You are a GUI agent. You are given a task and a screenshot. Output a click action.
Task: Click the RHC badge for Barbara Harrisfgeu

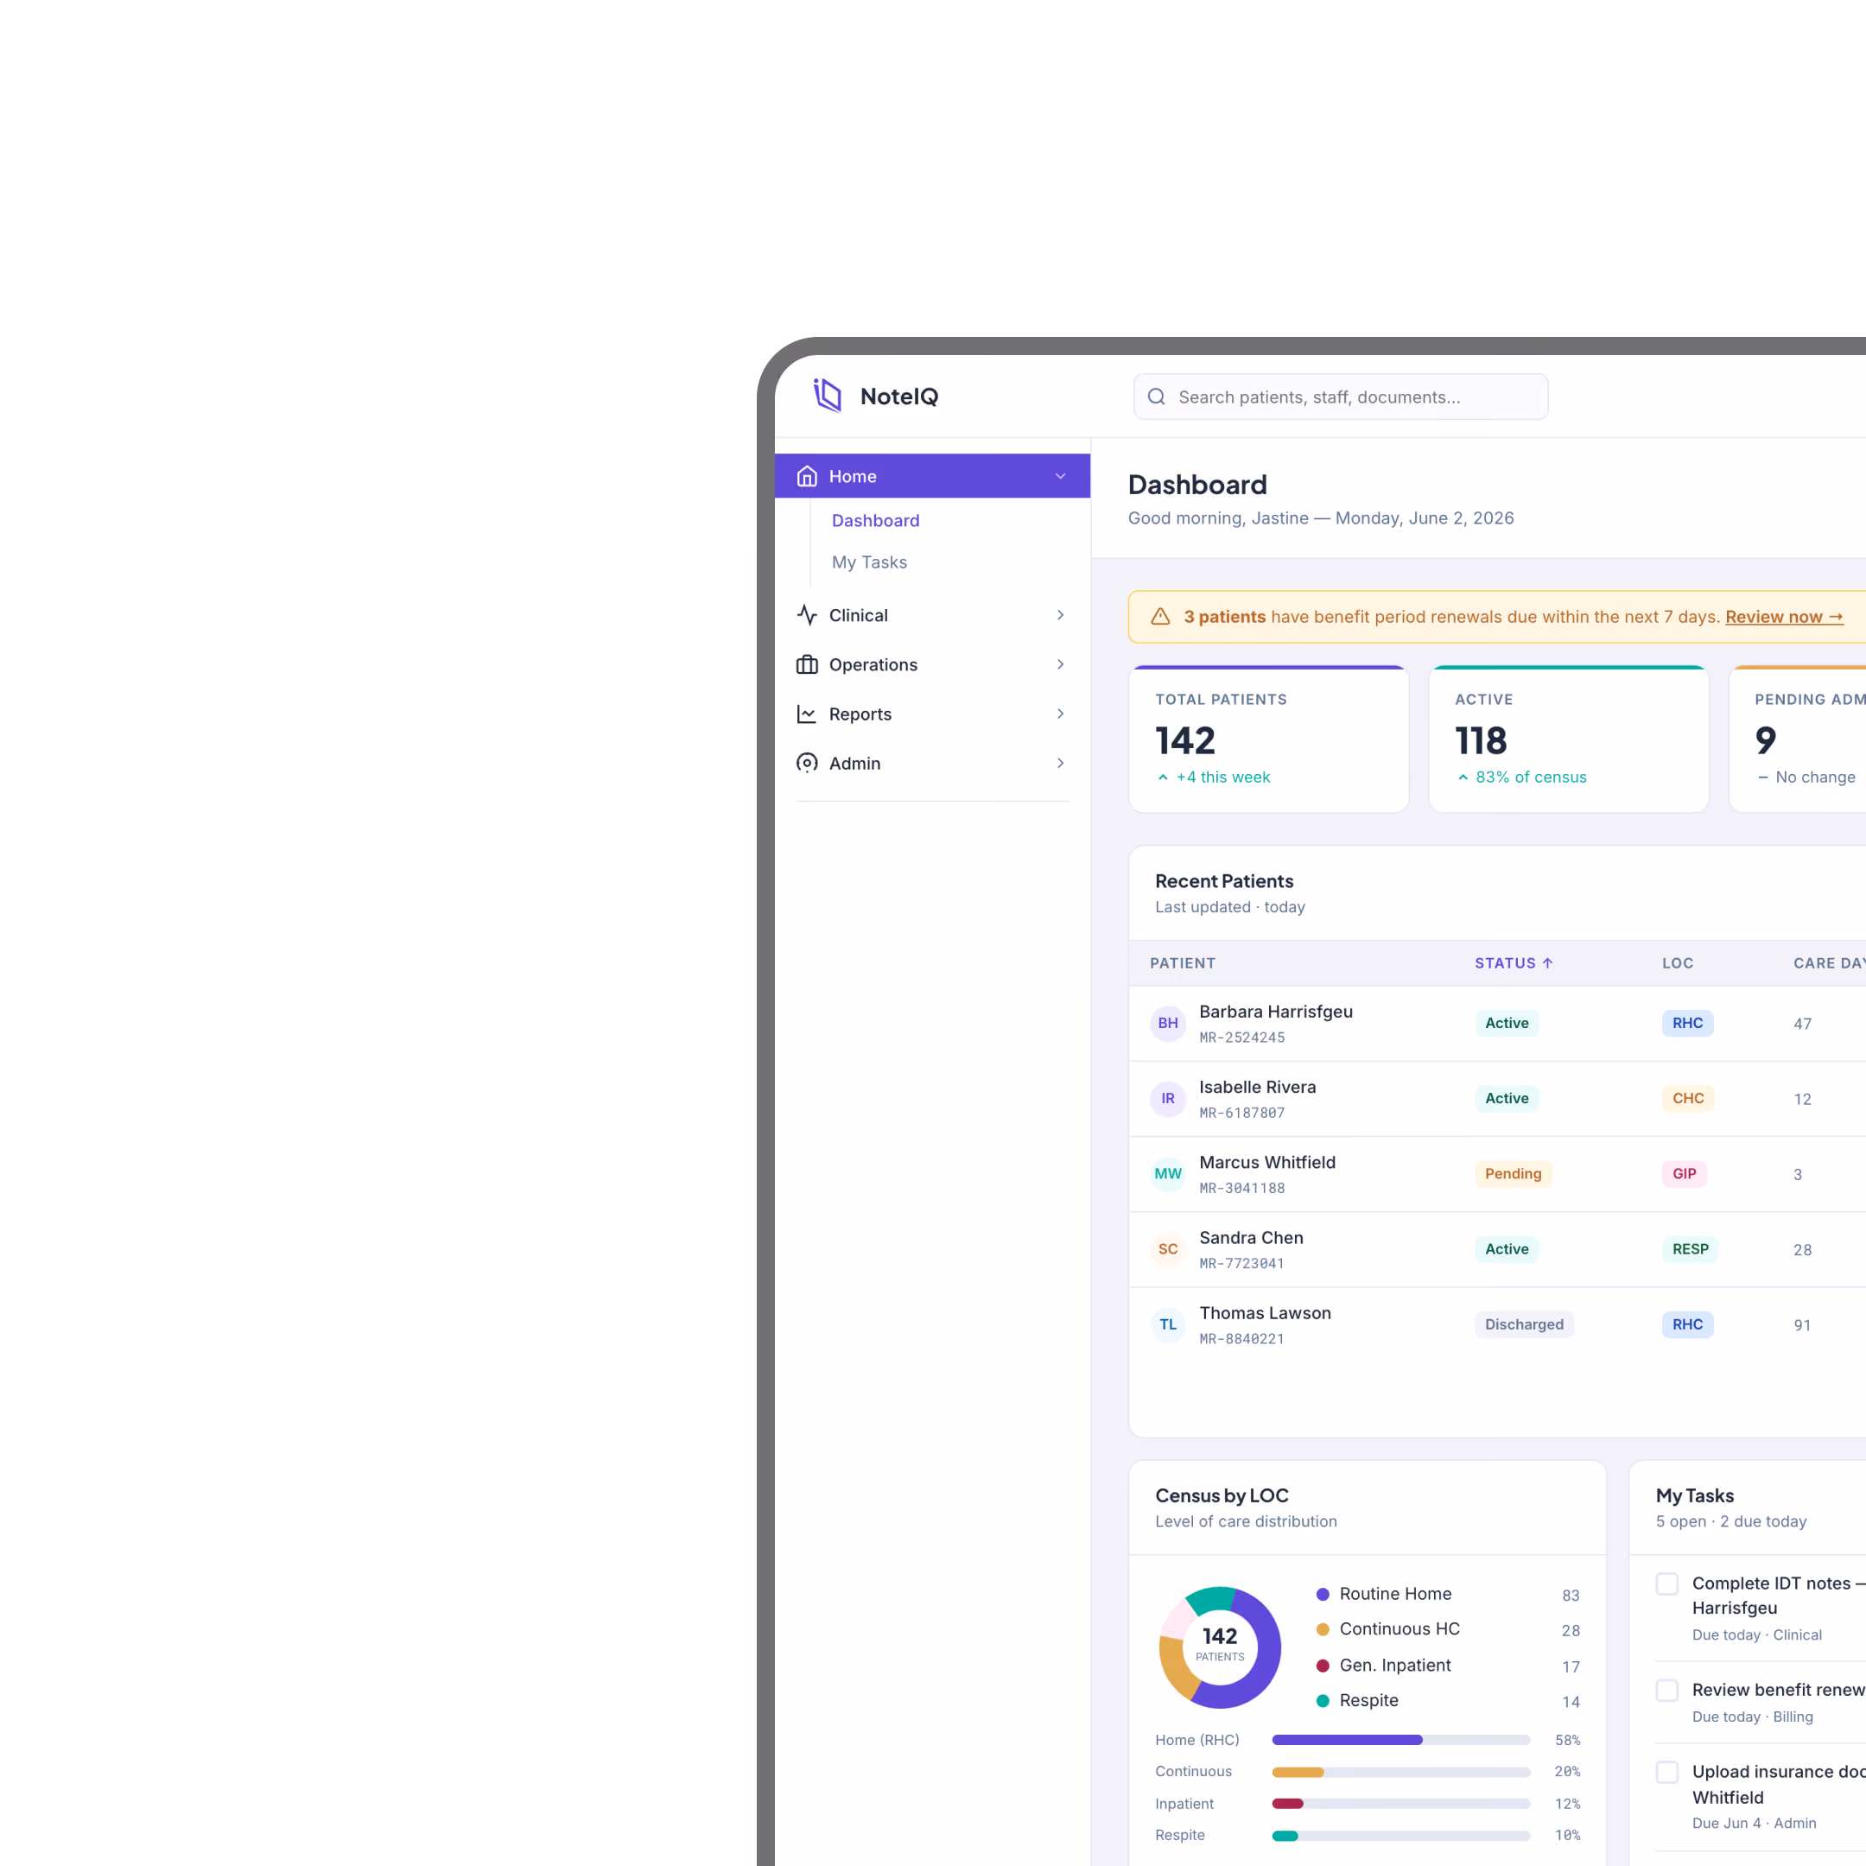tap(1688, 1023)
